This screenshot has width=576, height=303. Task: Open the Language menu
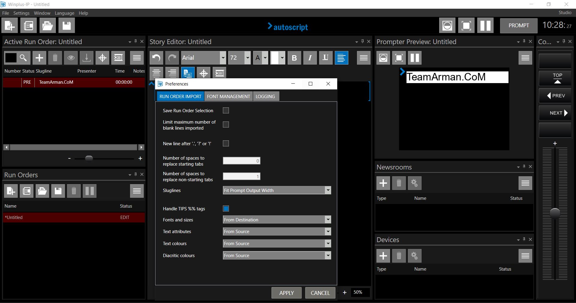click(x=64, y=13)
